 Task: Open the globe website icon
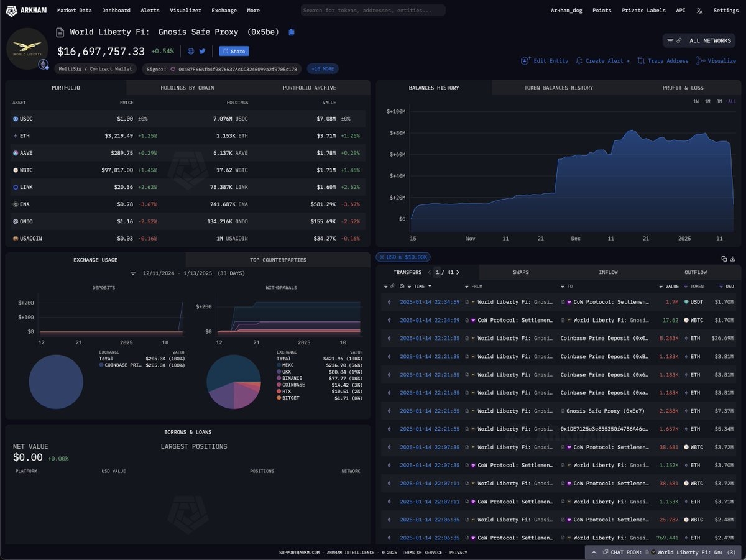[191, 52]
